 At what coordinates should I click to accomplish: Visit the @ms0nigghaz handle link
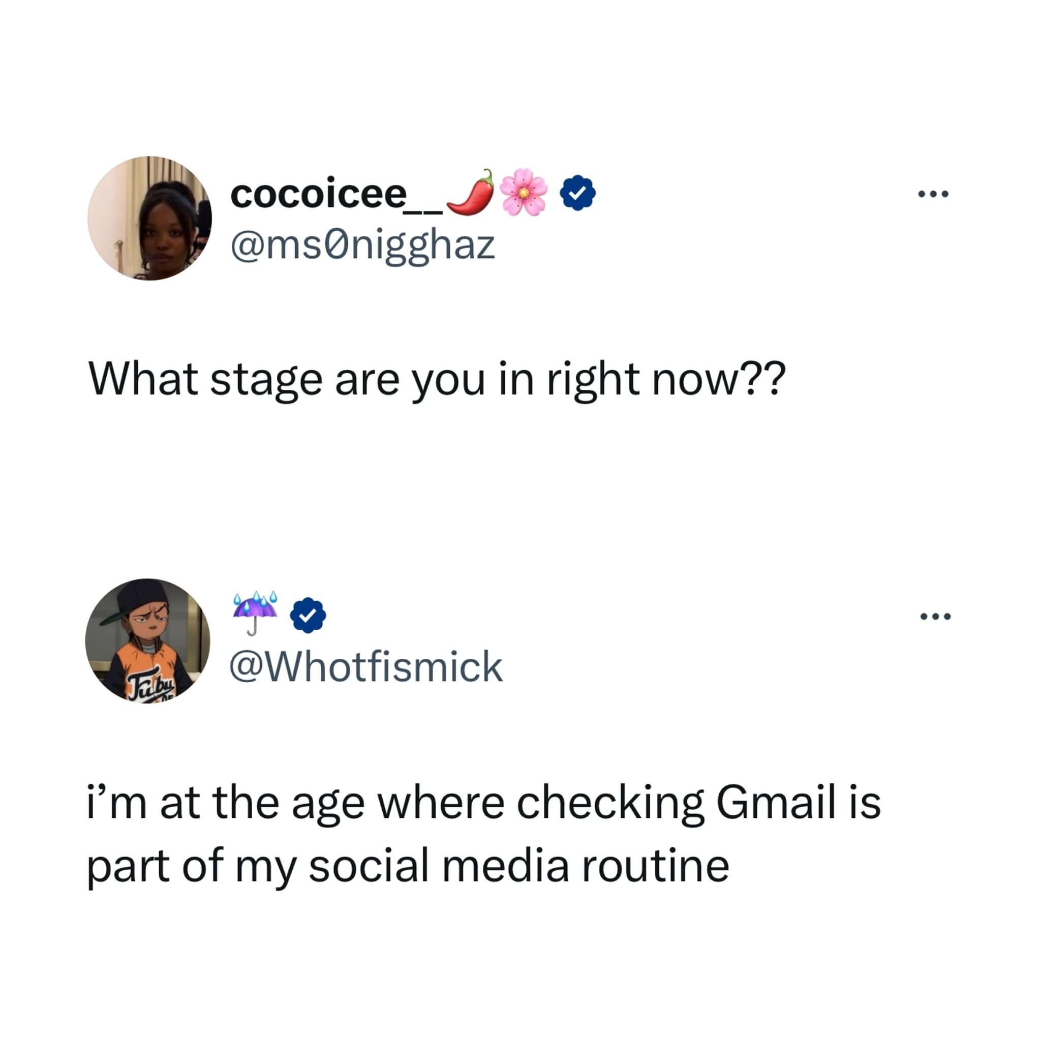point(362,245)
